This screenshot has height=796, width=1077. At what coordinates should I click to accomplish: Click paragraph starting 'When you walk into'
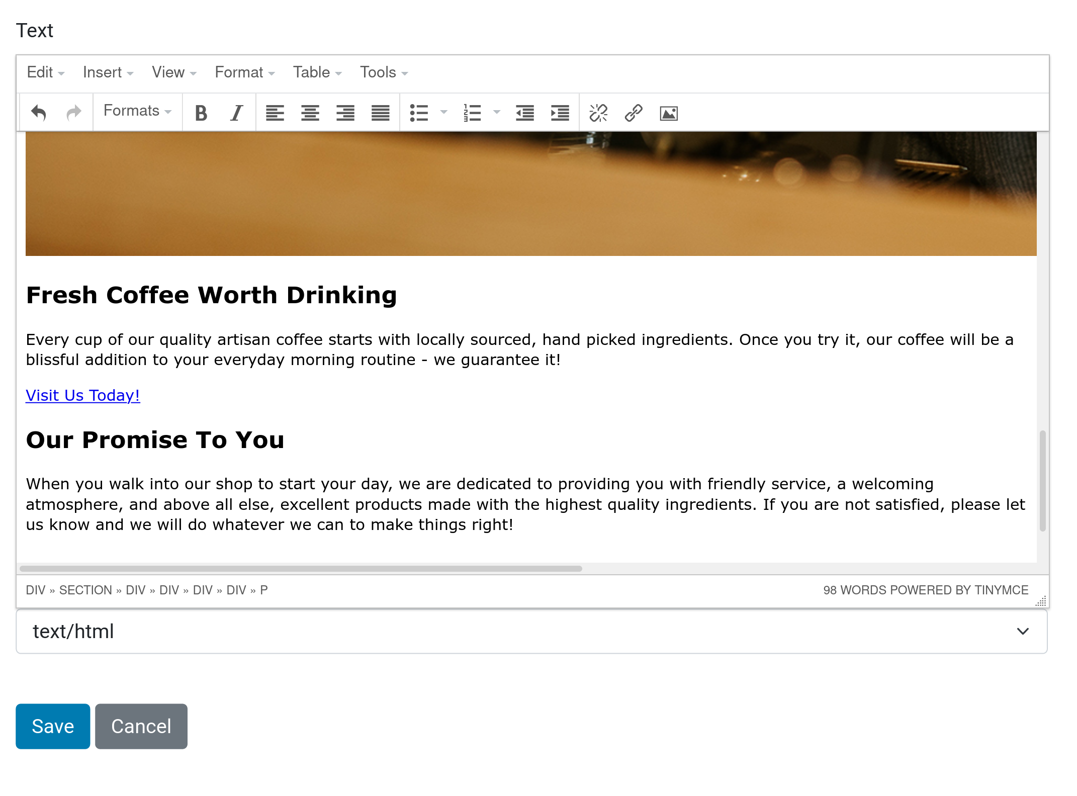525,504
